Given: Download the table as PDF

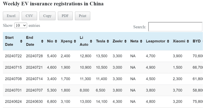Looking at the screenshot, I should (65, 16).
